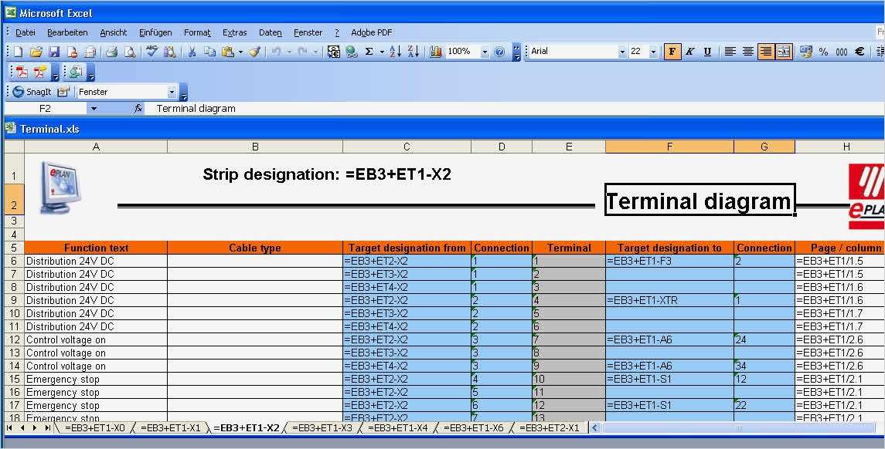The width and height of the screenshot is (885, 449).
Task: Save the workbook with the floppy icon
Action: (x=54, y=52)
